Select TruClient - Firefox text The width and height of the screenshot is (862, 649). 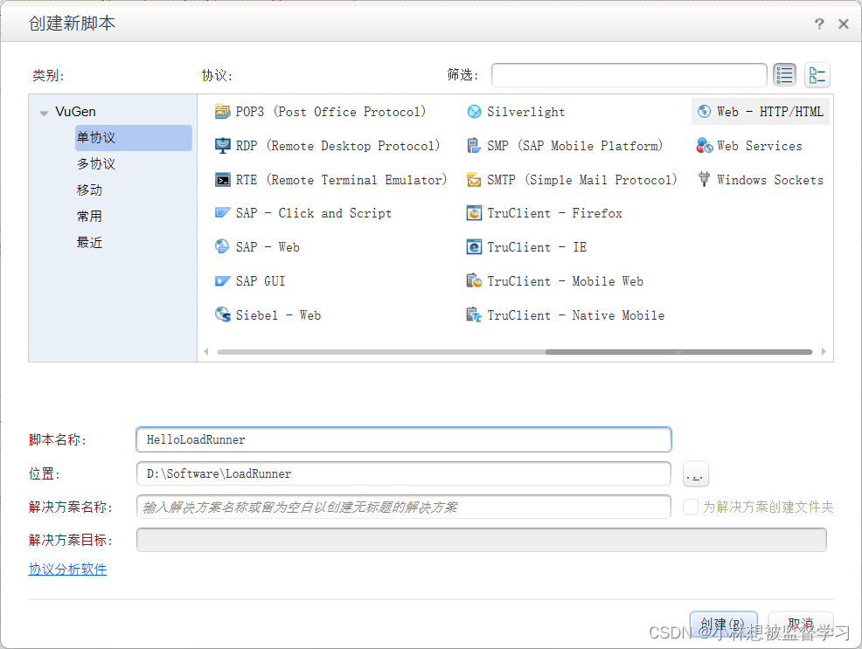554,213
